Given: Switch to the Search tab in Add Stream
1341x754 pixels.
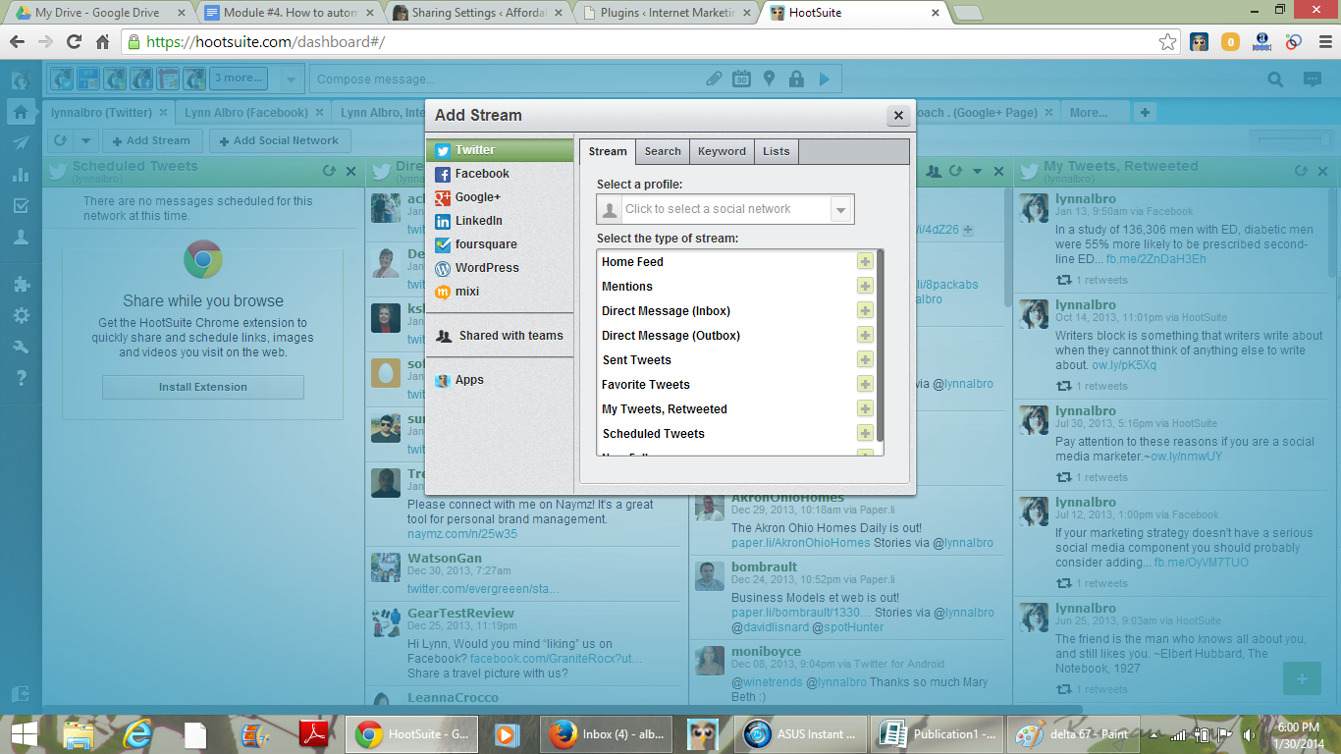Looking at the screenshot, I should coord(663,151).
